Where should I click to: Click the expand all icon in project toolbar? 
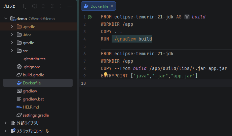click(43, 6)
